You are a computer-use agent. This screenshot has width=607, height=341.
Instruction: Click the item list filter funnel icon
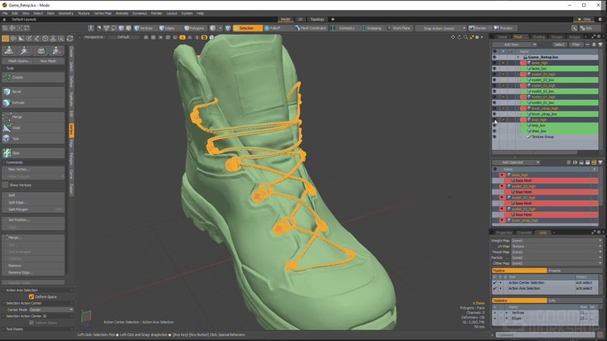click(600, 45)
